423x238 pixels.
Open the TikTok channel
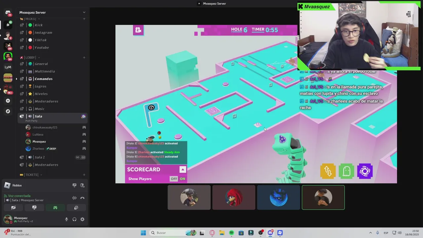coord(52,40)
